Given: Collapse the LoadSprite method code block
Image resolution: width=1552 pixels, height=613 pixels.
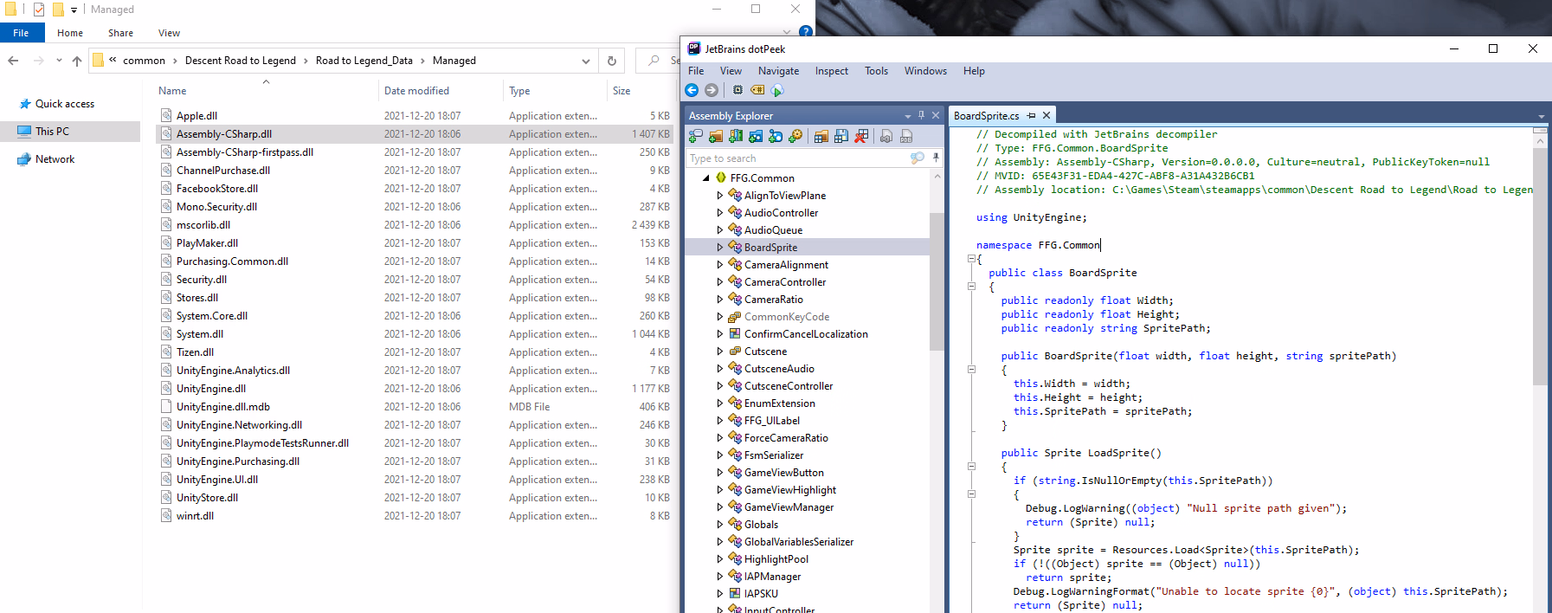Looking at the screenshot, I should pos(971,466).
